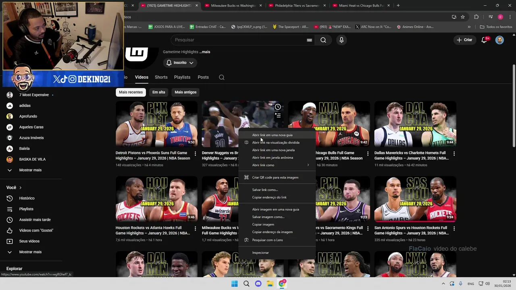Screen dimensions: 516x290
Task: Expand the 'Abrir link como' submenu
Action: tap(277, 165)
